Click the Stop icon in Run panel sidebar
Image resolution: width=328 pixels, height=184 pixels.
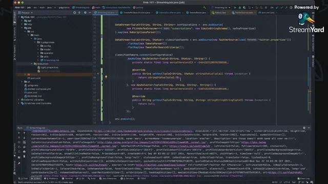(x=19, y=137)
